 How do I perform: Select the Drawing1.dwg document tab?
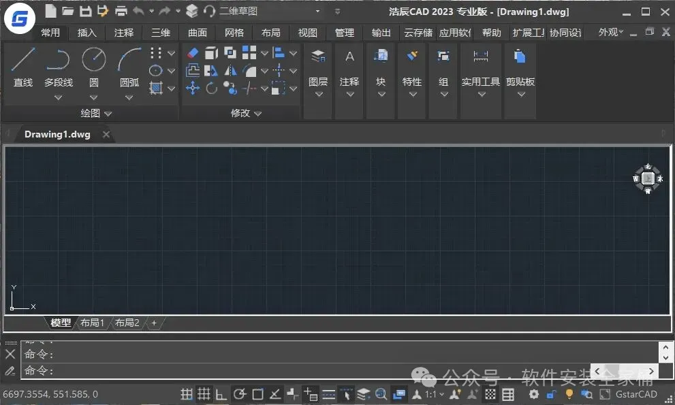coord(57,134)
